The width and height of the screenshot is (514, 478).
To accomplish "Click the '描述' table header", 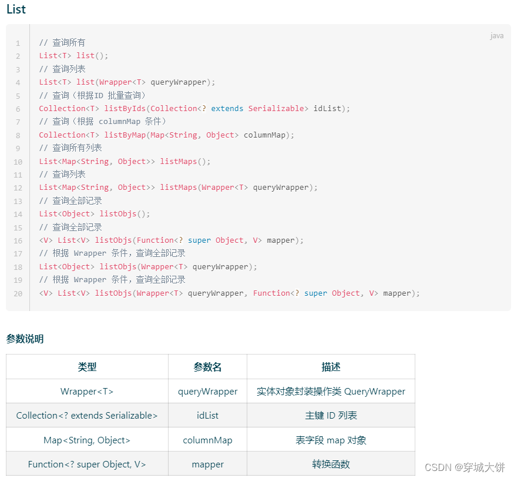I will coord(331,367).
